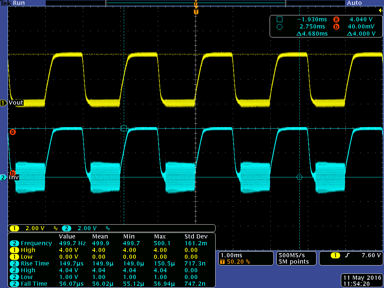Click the 747.2n fall time std dev

[x=195, y=284]
